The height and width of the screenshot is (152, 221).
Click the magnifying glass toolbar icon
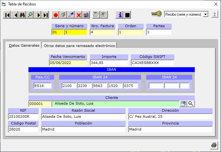pos(30,15)
